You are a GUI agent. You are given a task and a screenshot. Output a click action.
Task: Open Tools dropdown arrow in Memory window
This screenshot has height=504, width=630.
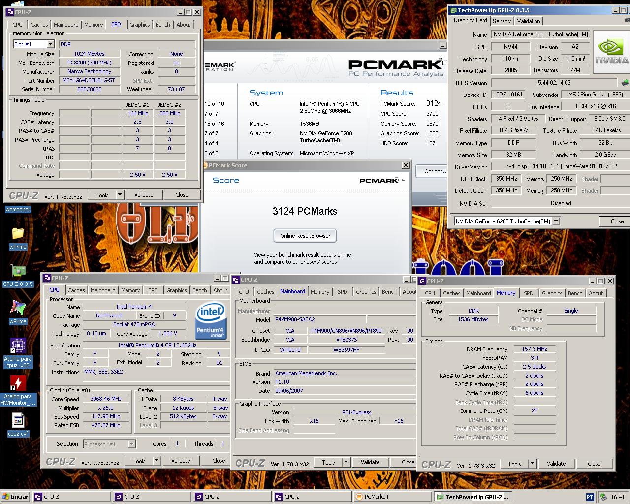coord(532,464)
